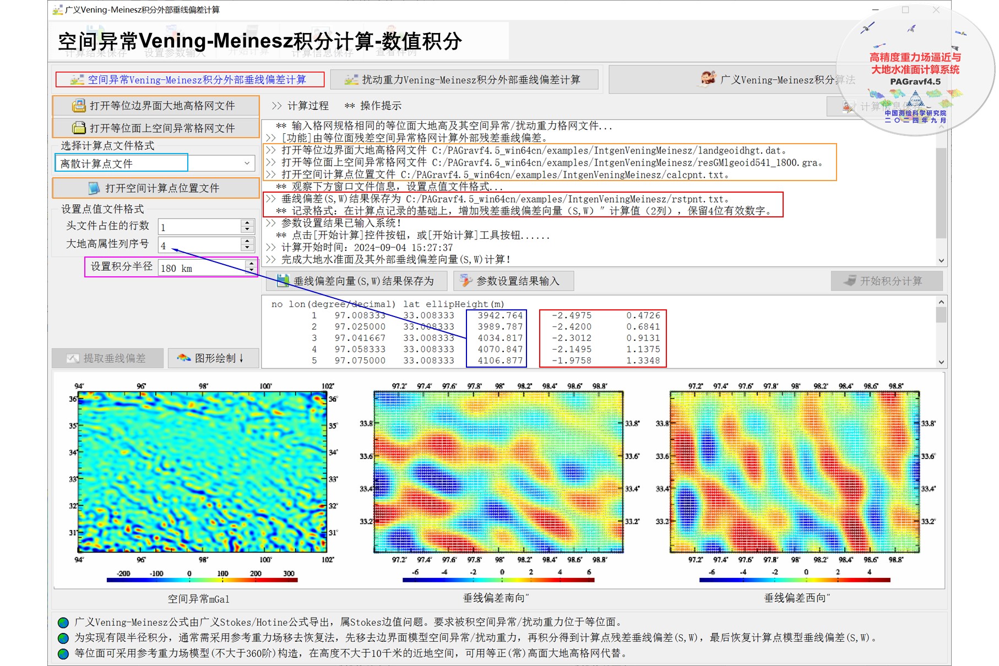Click the 垂线偏差西向 map plot

(795, 472)
